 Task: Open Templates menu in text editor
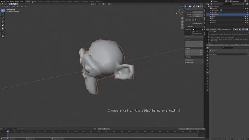click(x=213, y=30)
